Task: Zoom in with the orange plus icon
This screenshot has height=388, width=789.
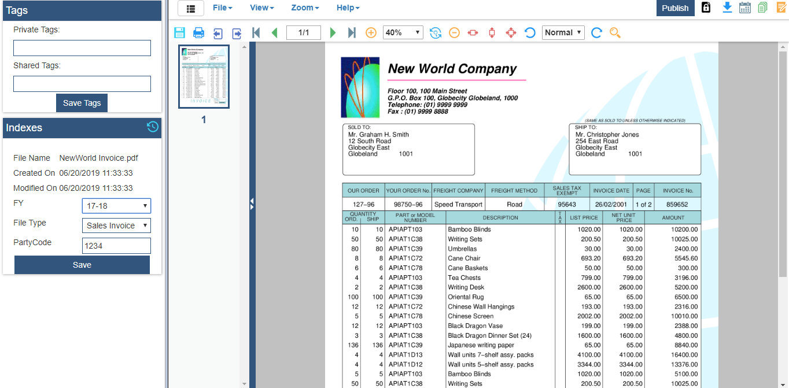Action: coord(371,33)
